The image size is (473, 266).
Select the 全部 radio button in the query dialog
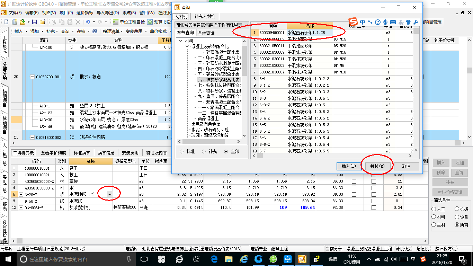point(226,151)
